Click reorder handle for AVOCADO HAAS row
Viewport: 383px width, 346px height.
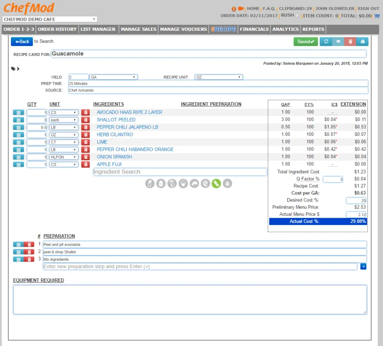point(18,113)
